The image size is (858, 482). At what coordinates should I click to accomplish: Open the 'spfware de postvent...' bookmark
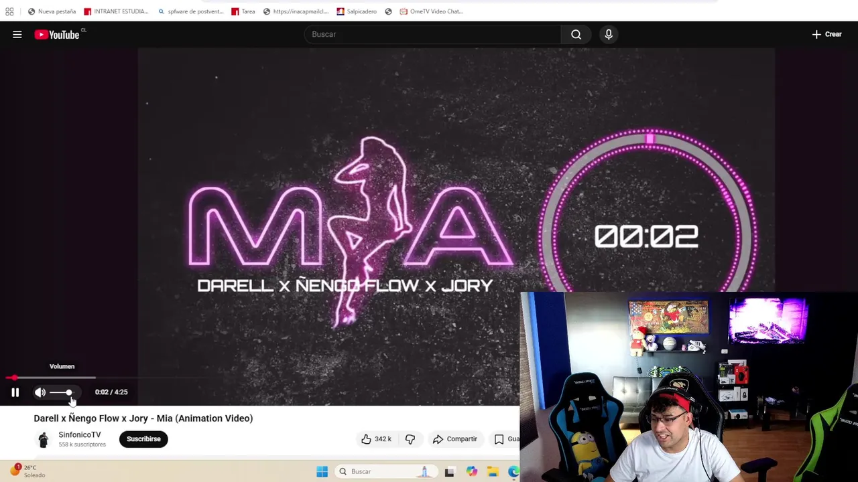click(190, 11)
